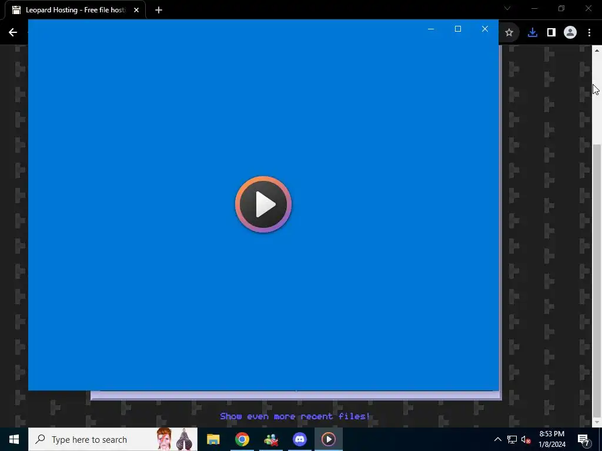Maximize the blue media player window
This screenshot has width=602, height=451.
(457, 29)
